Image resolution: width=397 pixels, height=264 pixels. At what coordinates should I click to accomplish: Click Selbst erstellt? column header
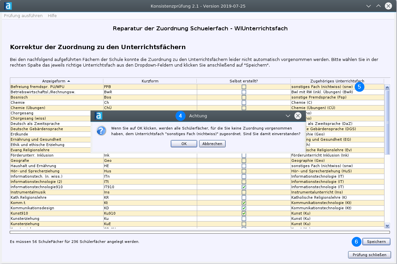[x=244, y=81]
